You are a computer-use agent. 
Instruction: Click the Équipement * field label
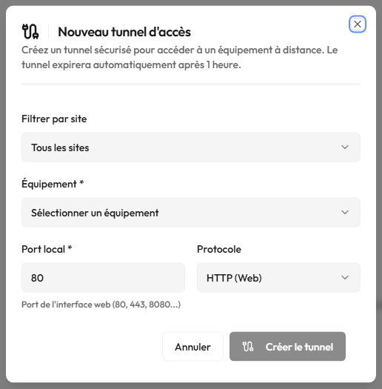(53, 184)
